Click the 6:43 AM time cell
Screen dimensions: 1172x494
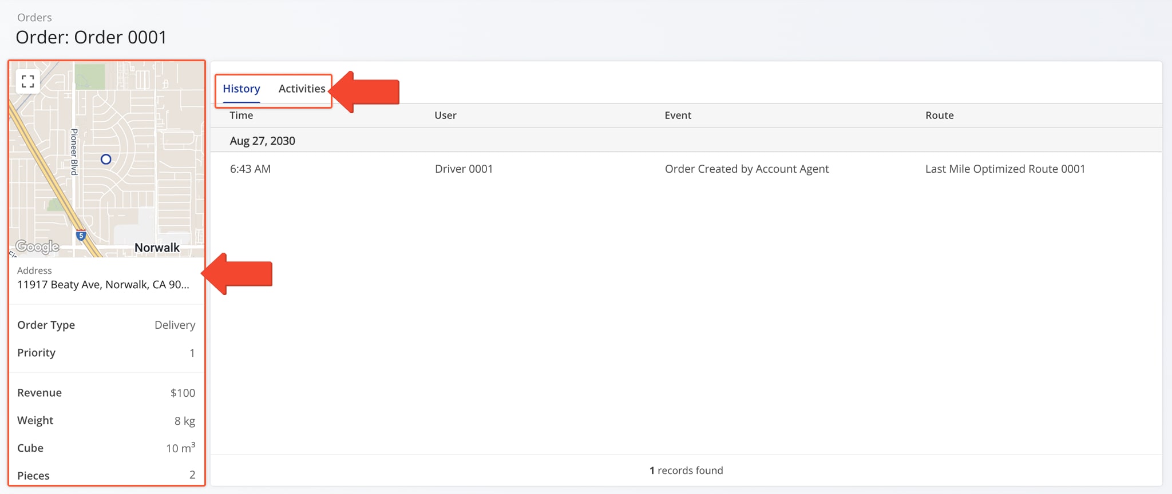pyautogui.click(x=250, y=169)
